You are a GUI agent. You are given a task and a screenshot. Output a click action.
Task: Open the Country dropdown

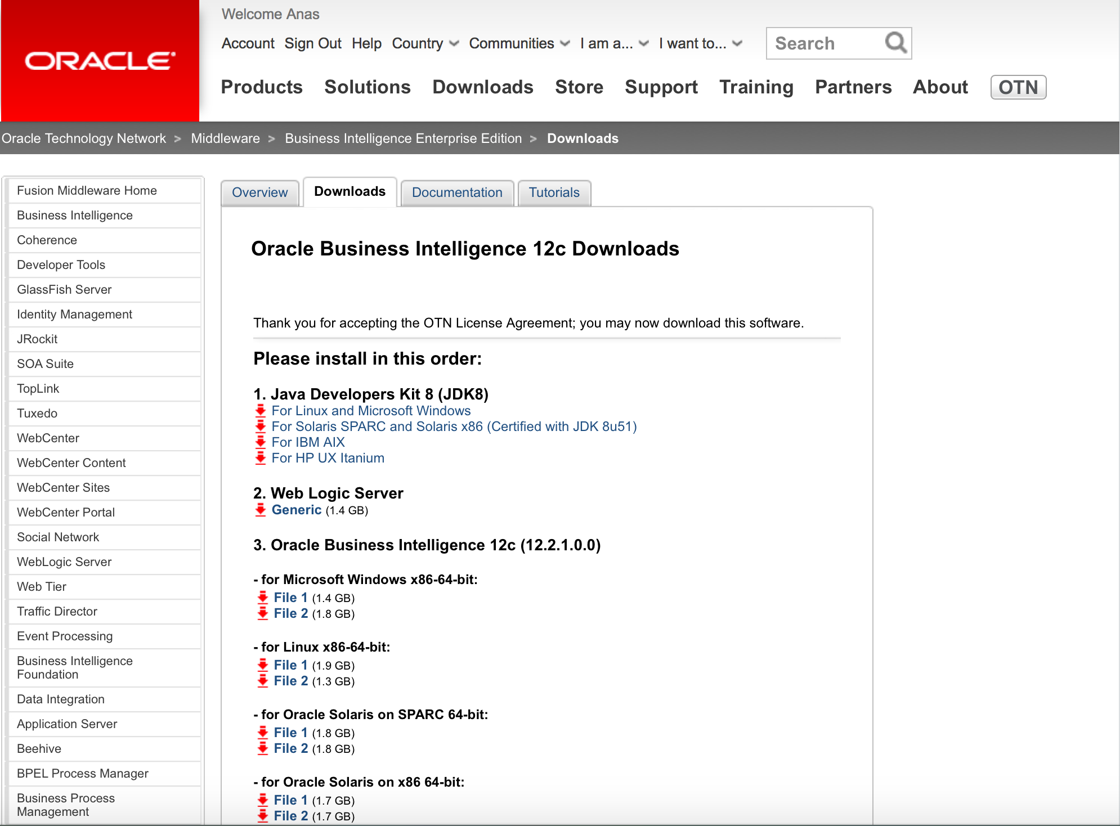(x=425, y=43)
